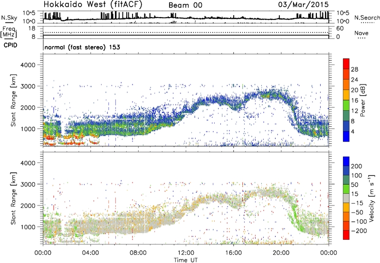Viewport: 380px width, 263px height.
Task: Click the "Nave" legend label
Action: tap(361, 33)
